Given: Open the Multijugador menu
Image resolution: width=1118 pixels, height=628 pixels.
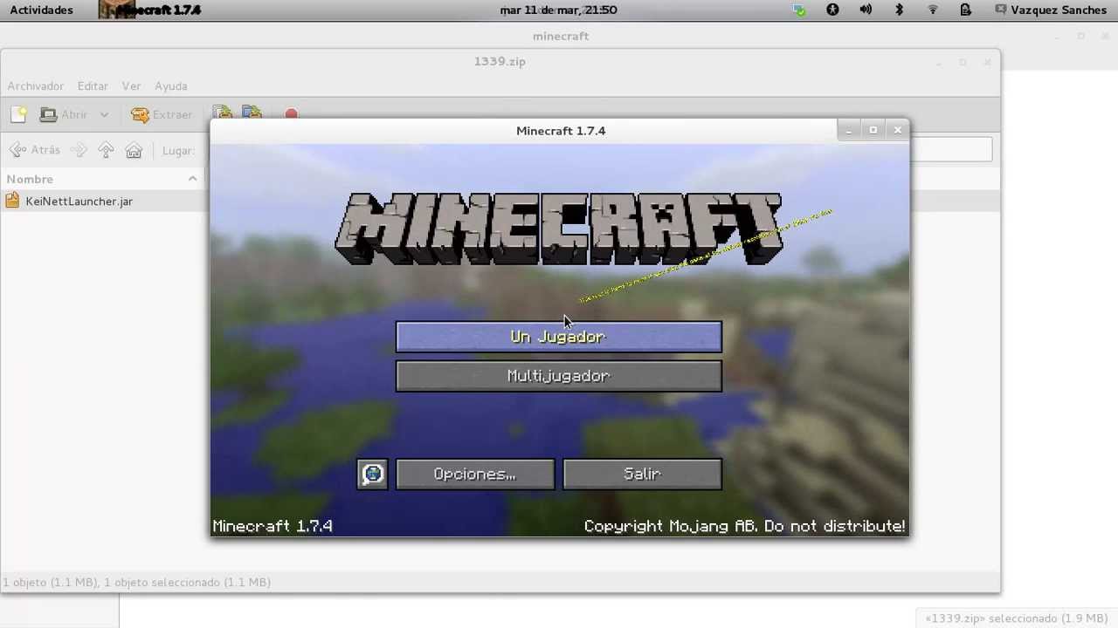Looking at the screenshot, I should 559,376.
